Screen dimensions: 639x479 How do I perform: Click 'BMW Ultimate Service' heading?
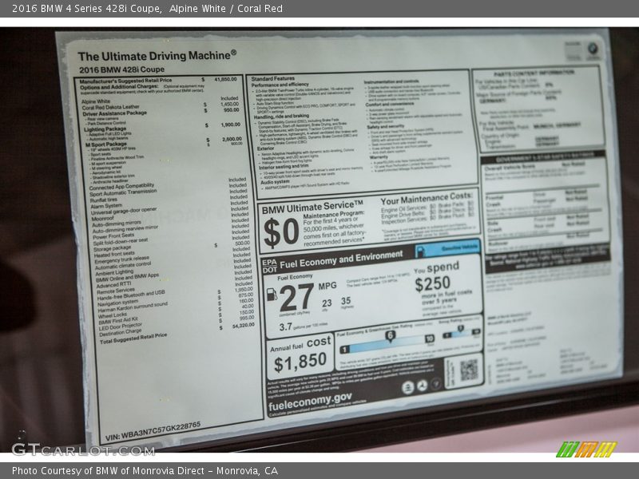tap(312, 208)
